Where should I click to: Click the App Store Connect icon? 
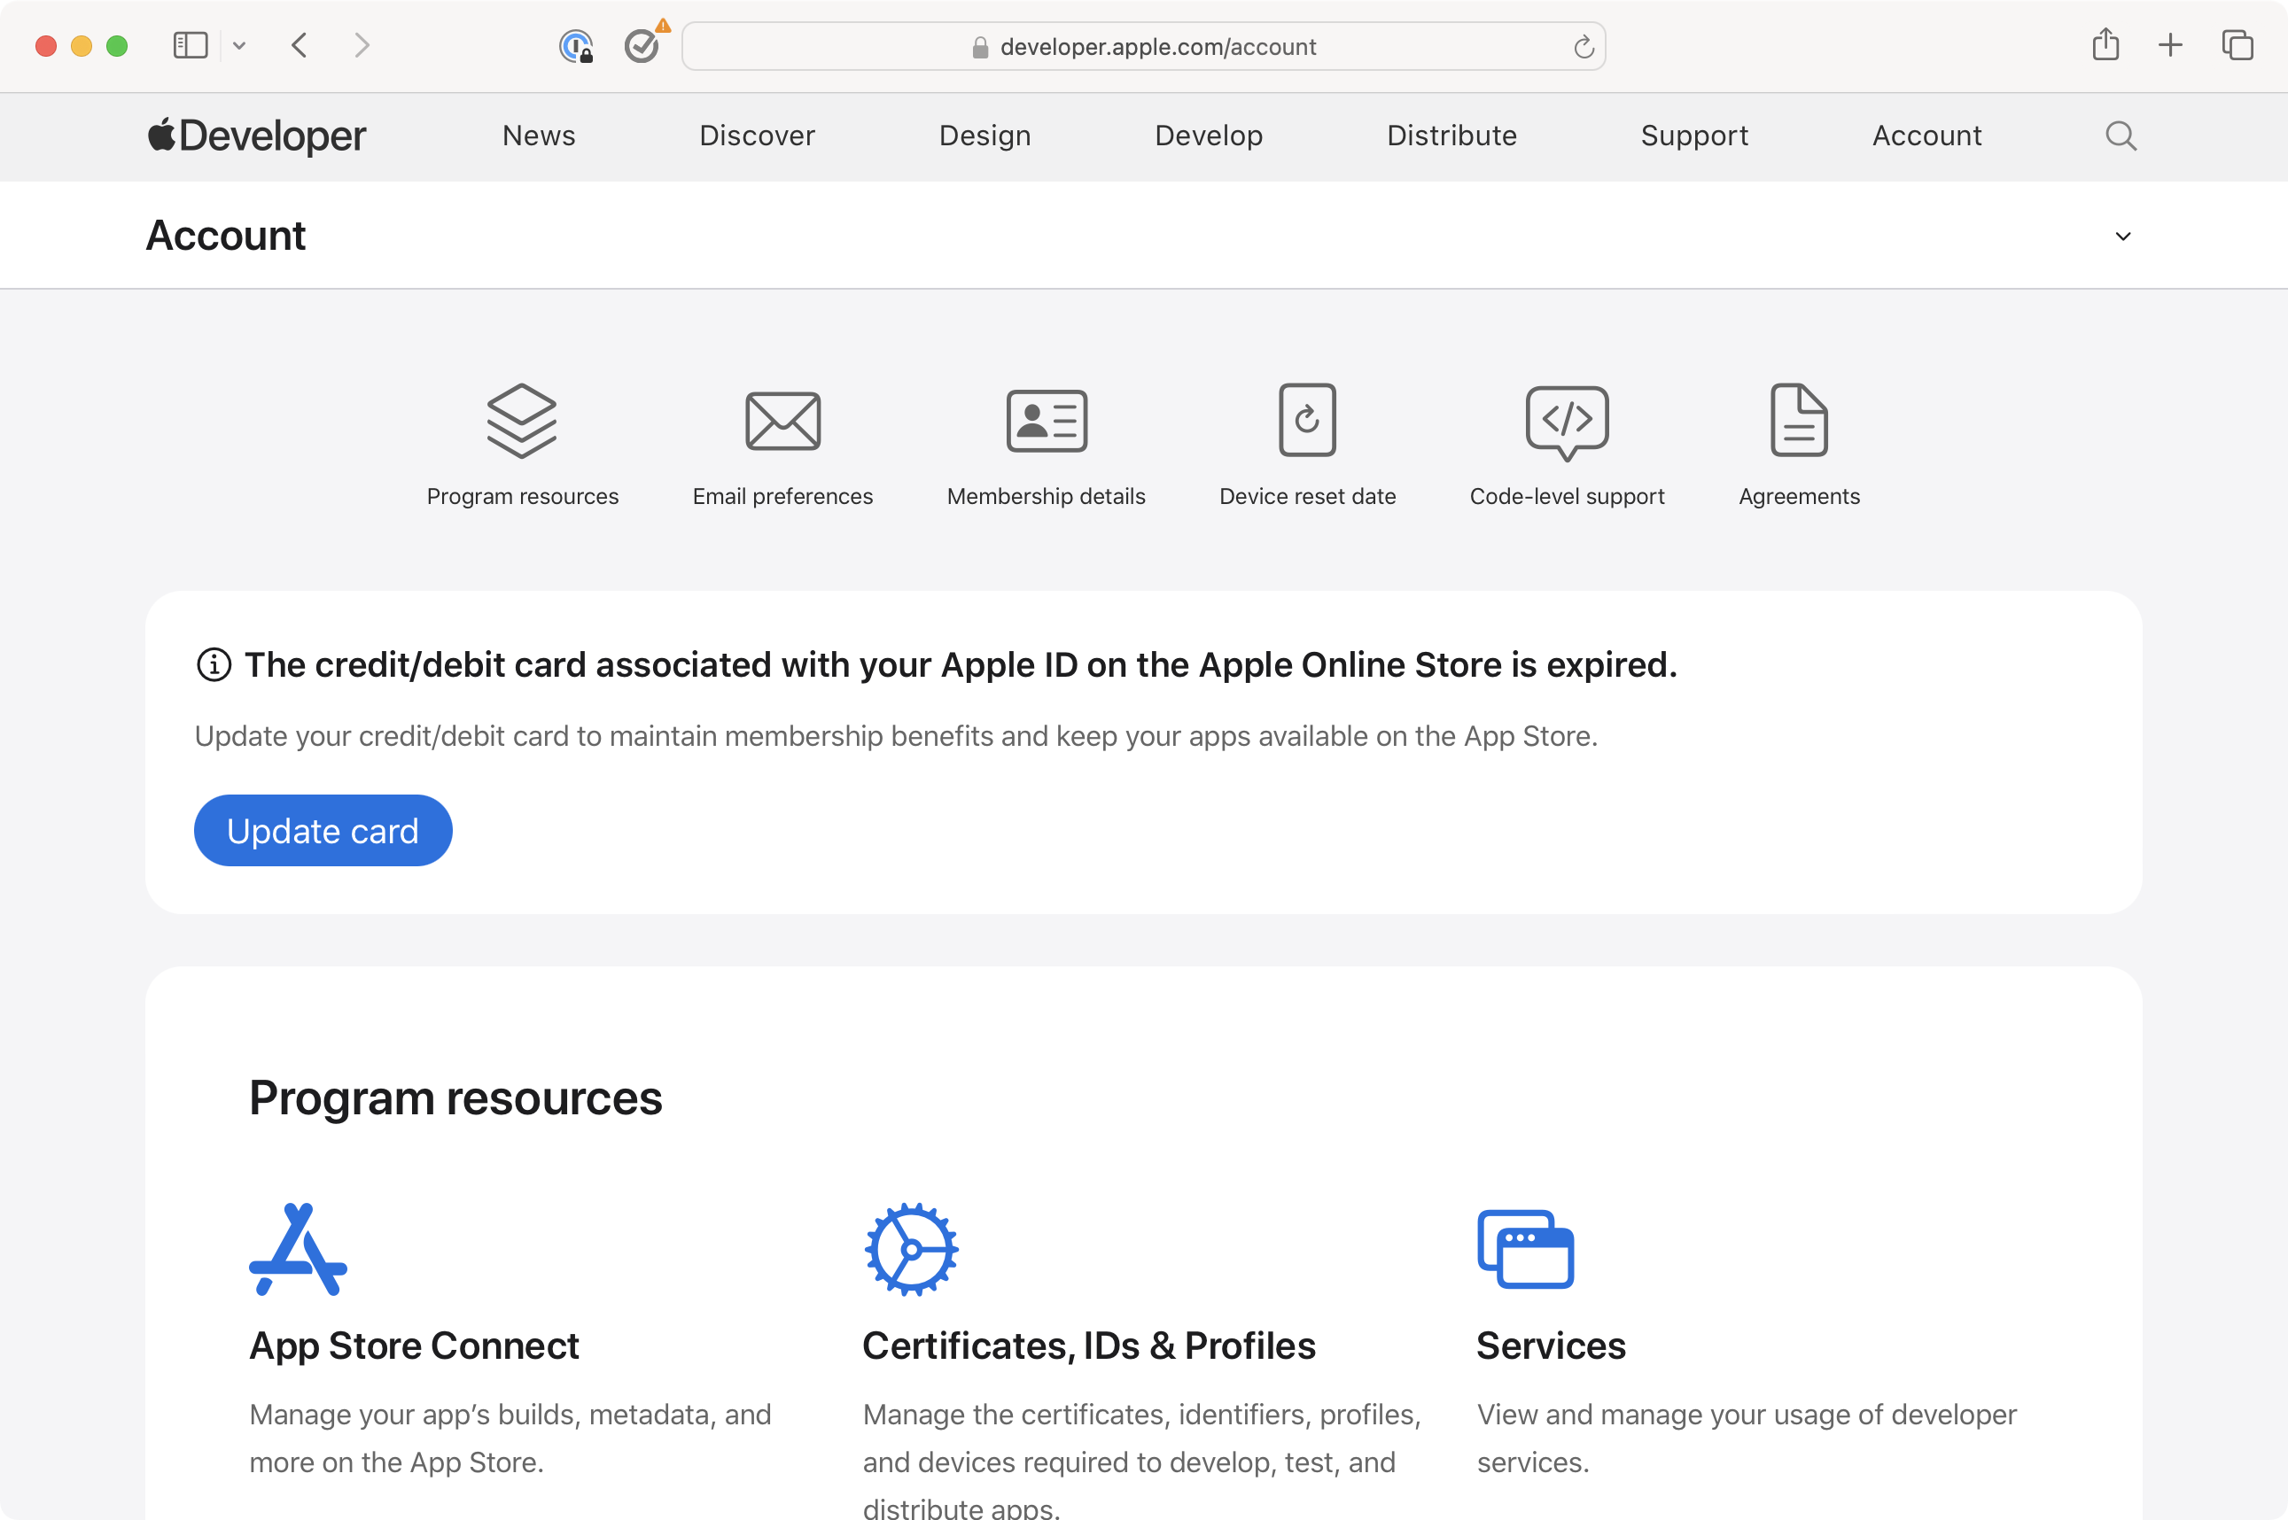coord(298,1249)
